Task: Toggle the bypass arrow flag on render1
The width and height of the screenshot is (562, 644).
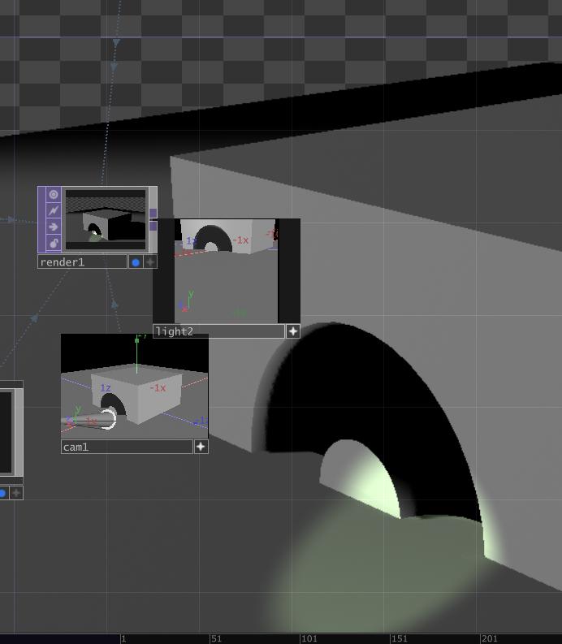Action: tap(54, 227)
